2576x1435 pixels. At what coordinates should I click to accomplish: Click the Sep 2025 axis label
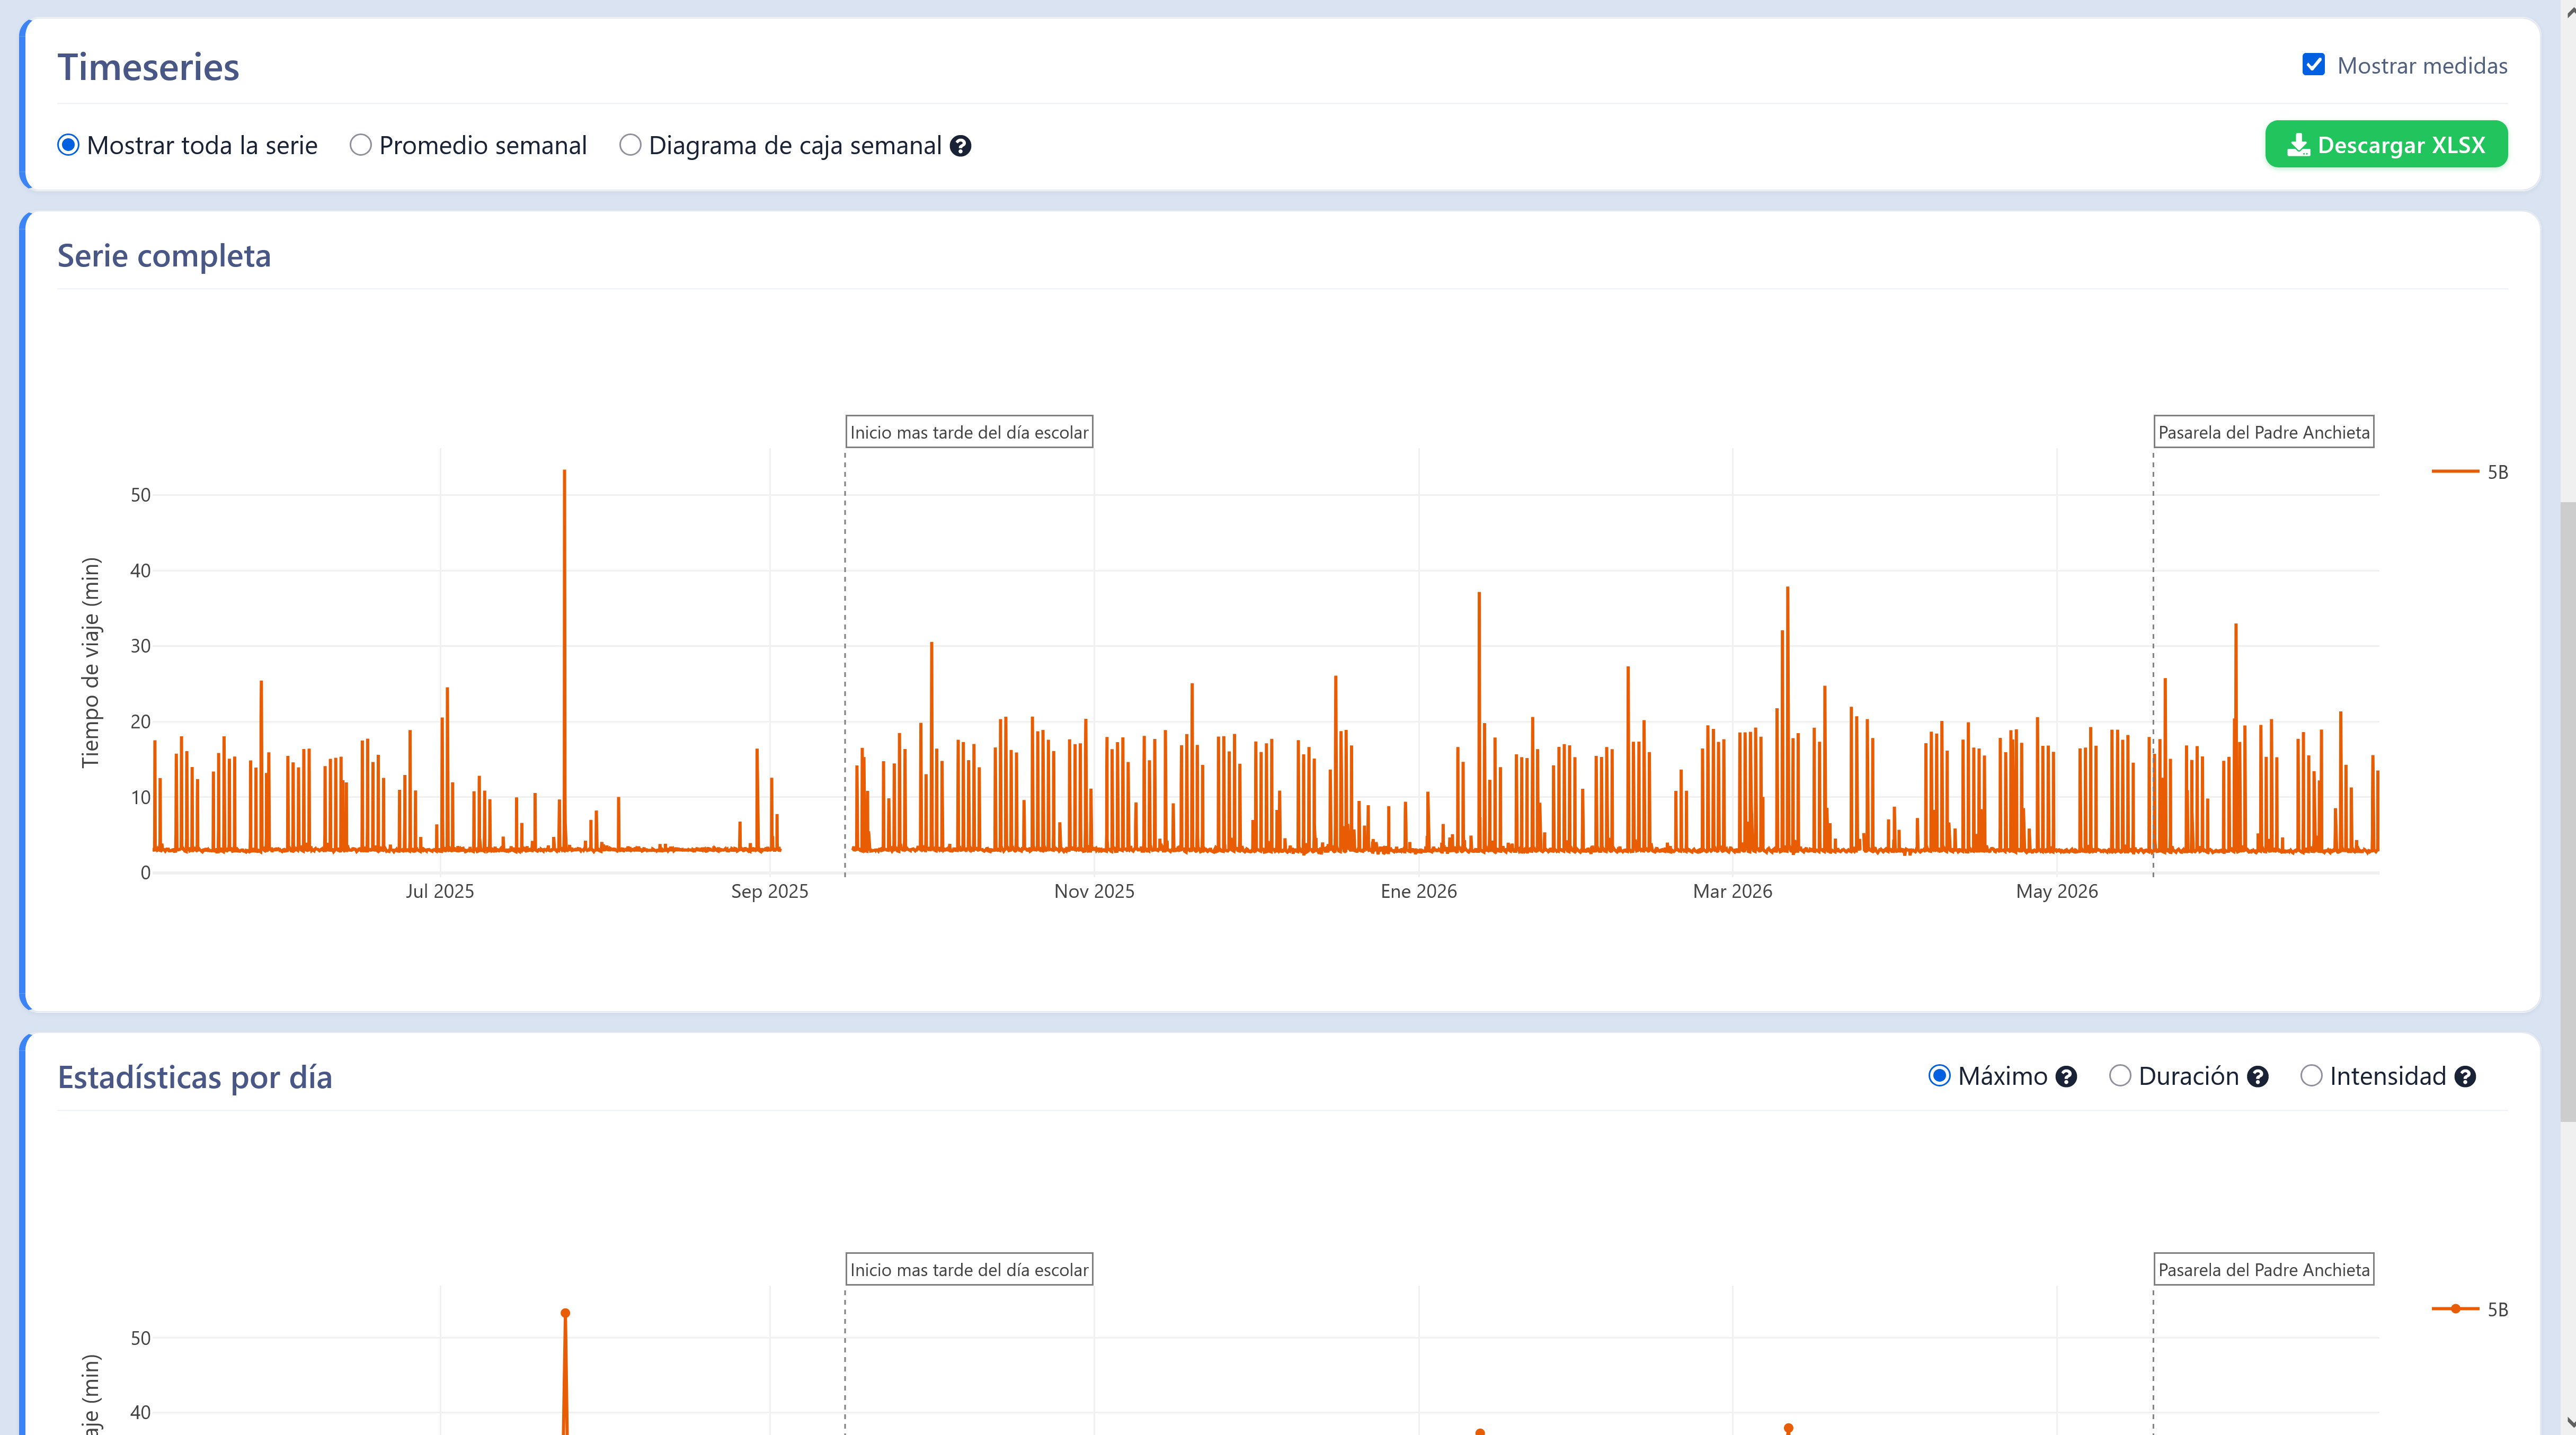pyautogui.click(x=769, y=891)
